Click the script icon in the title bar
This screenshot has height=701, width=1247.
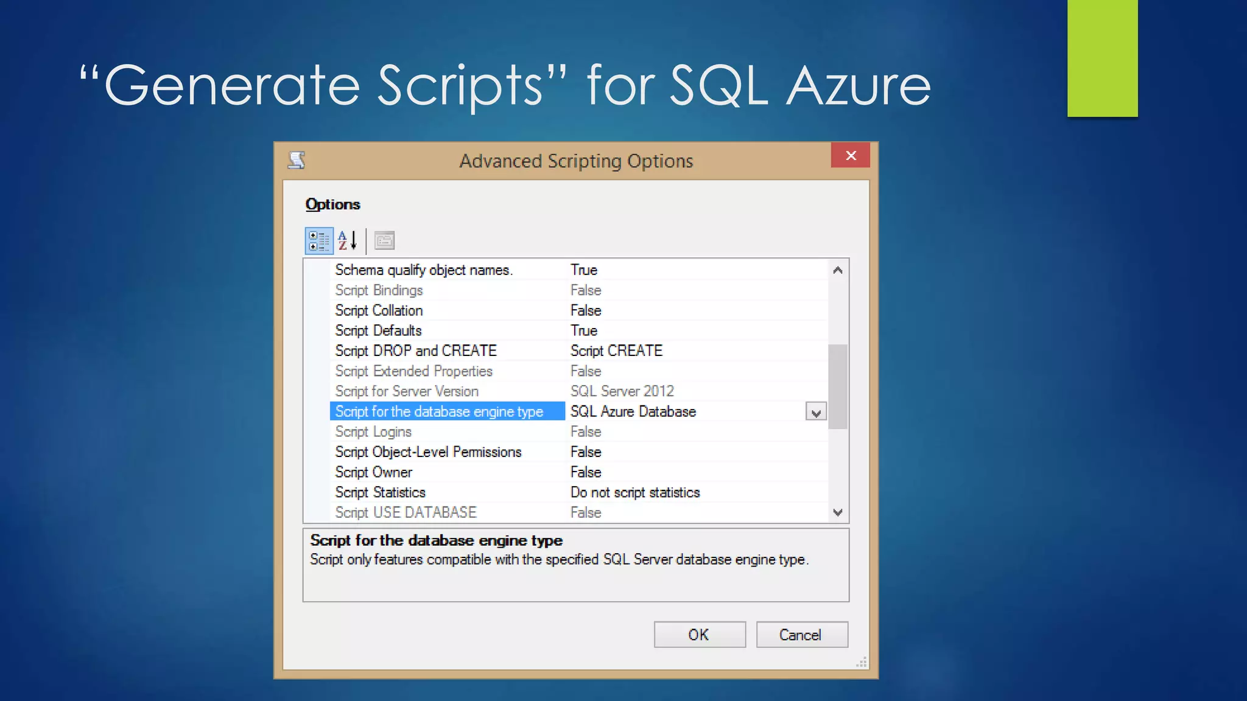pyautogui.click(x=297, y=160)
